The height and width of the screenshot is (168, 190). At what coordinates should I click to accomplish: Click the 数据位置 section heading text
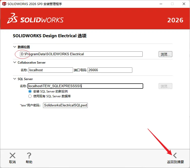point(24,47)
